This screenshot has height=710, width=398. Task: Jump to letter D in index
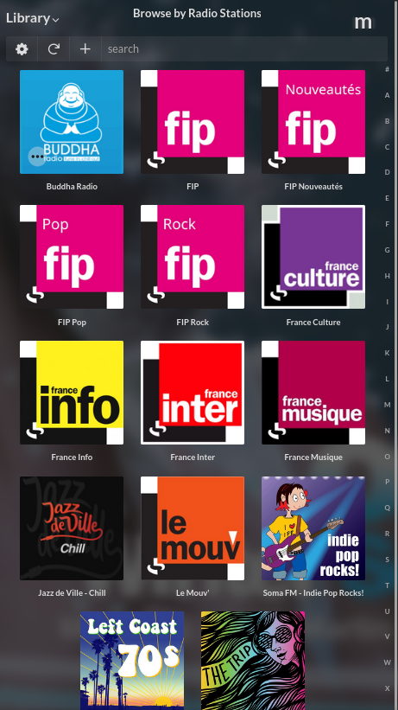pos(387,172)
